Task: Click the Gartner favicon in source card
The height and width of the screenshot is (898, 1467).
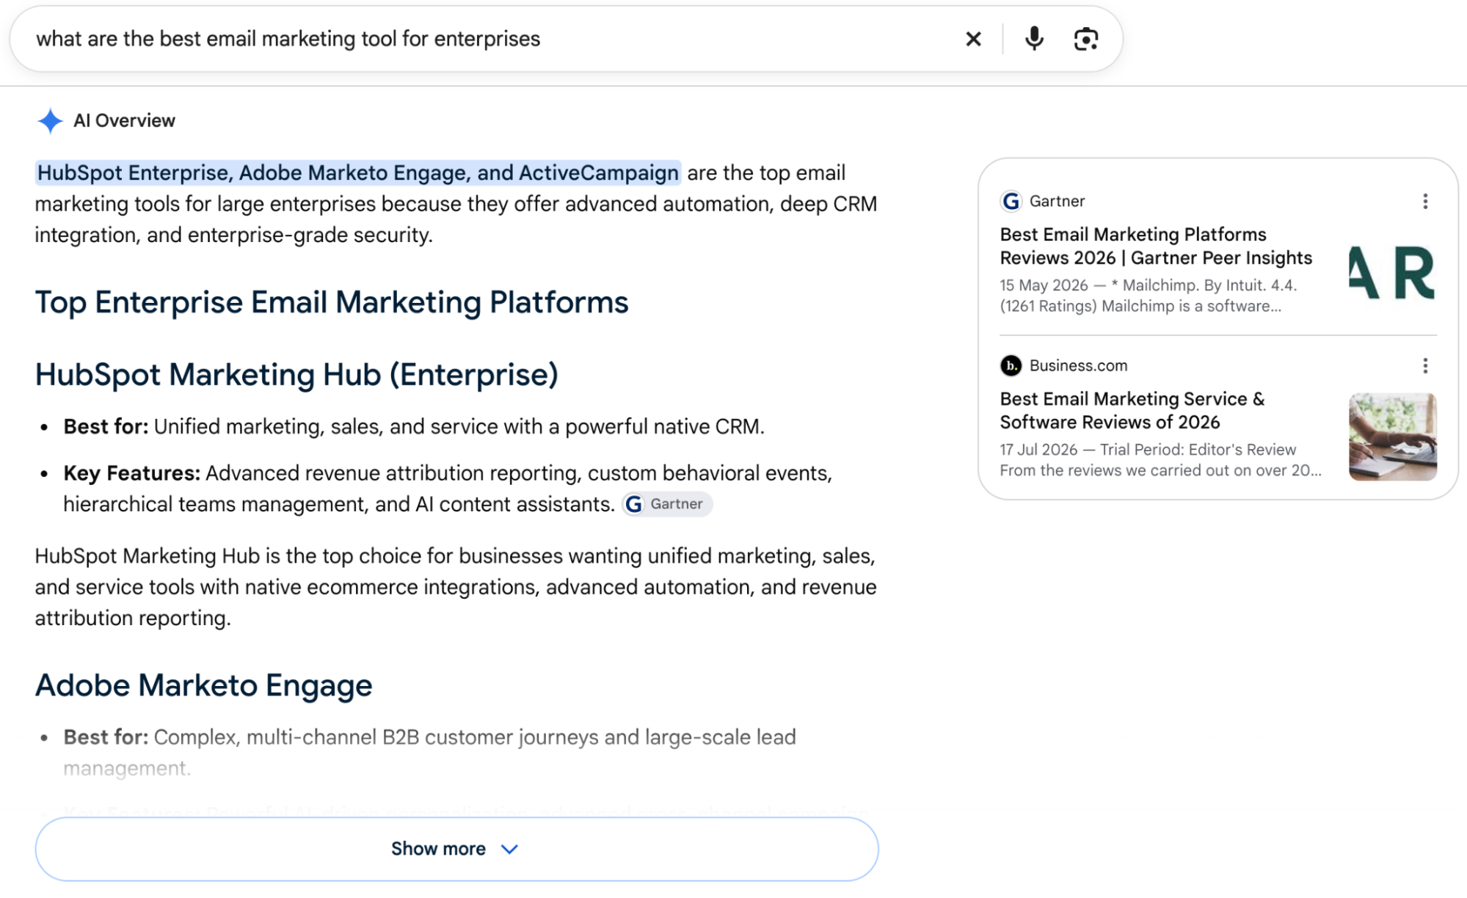Action: pyautogui.click(x=1011, y=201)
